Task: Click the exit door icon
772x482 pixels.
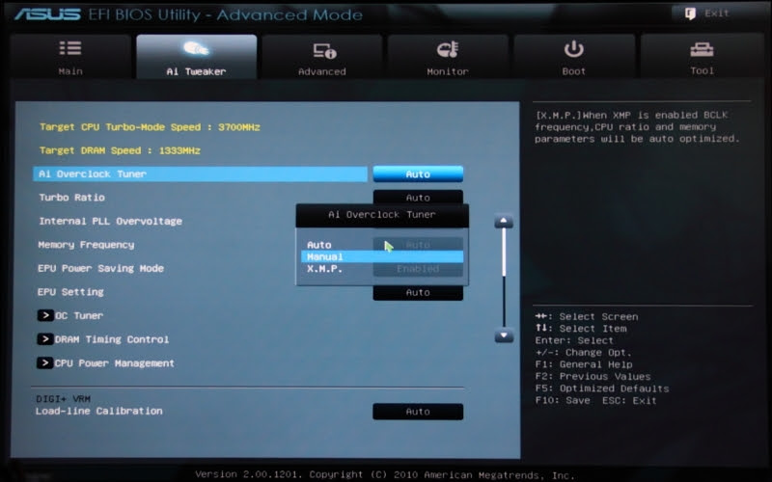Action: click(690, 13)
